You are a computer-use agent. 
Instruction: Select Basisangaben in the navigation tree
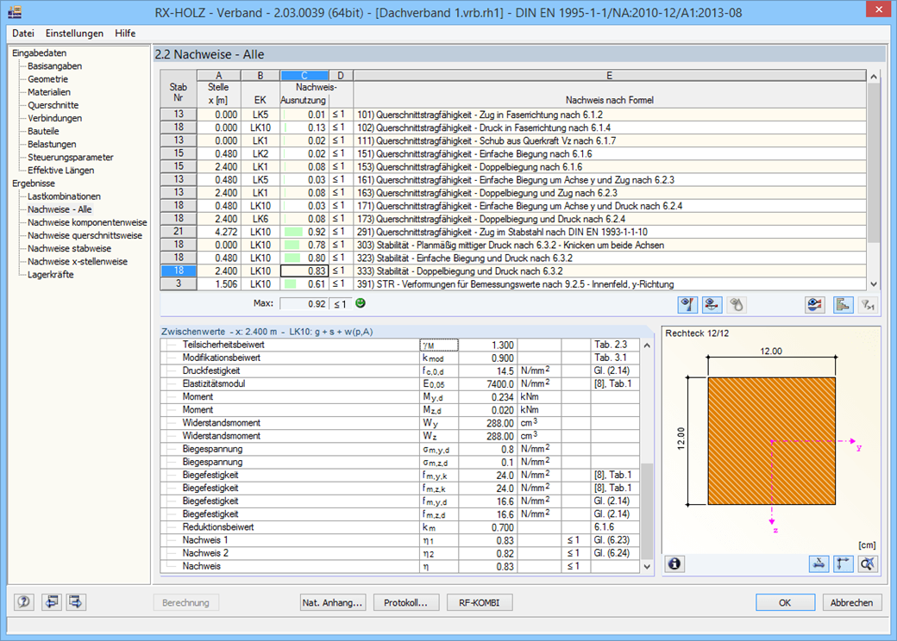point(54,66)
